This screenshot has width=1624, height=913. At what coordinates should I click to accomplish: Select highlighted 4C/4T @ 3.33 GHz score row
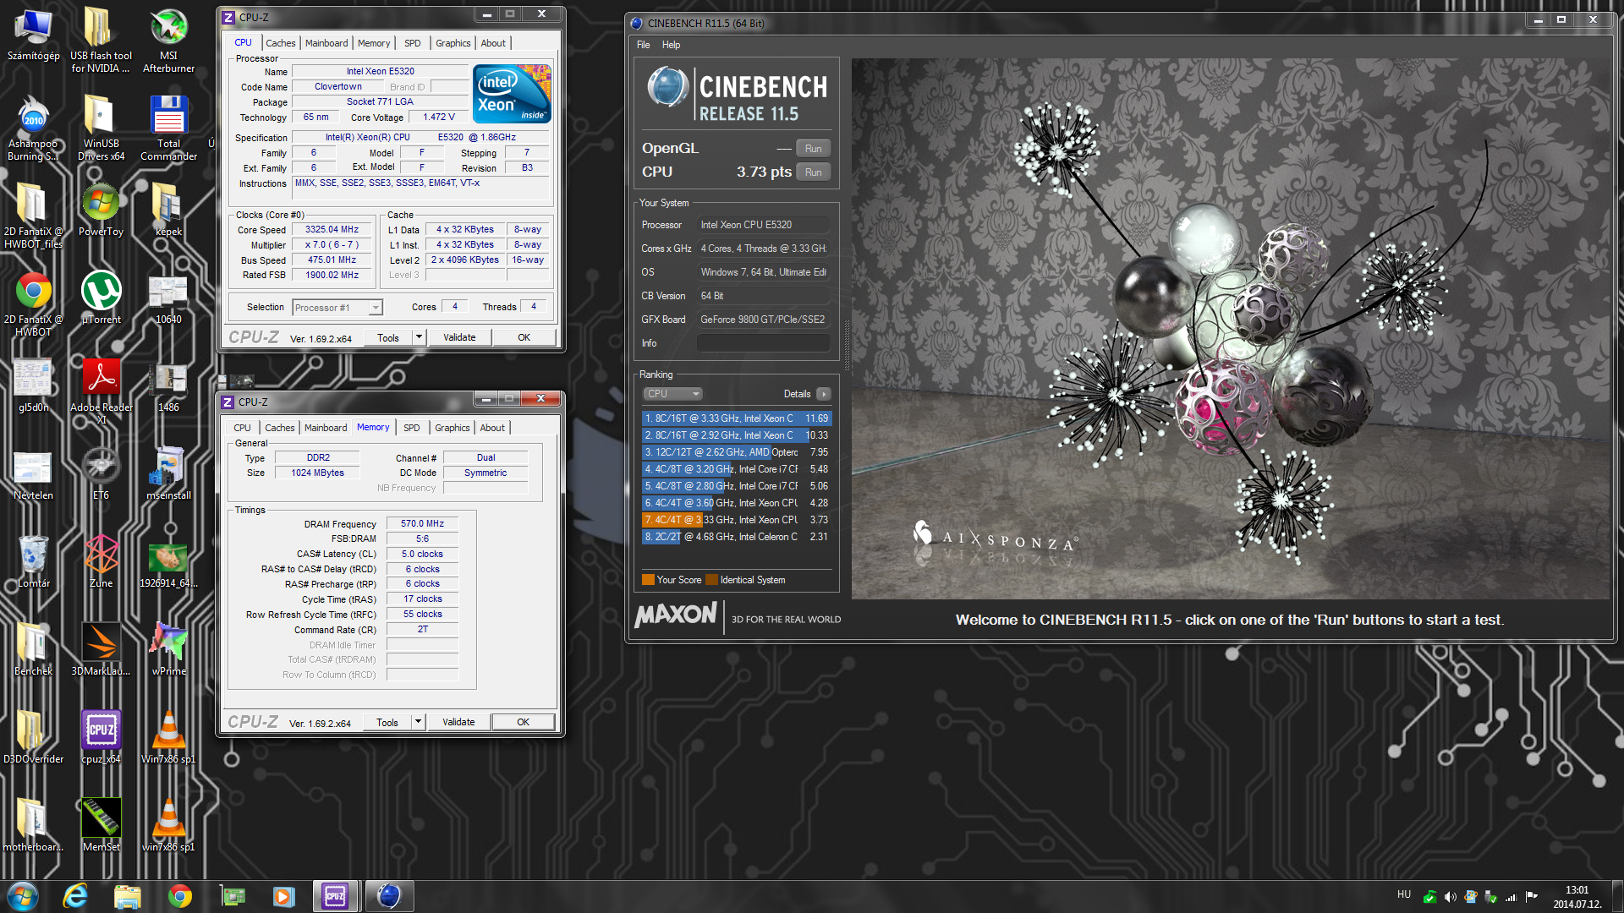[737, 520]
